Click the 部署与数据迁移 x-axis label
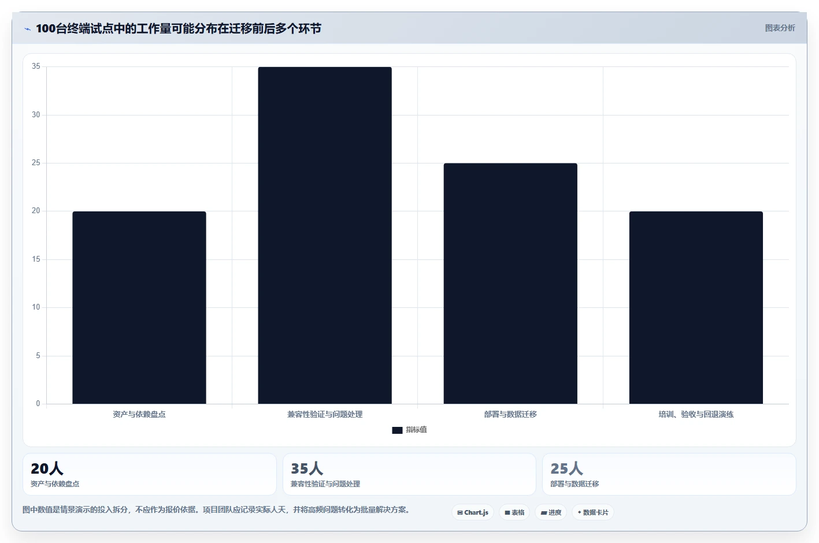 click(x=510, y=414)
